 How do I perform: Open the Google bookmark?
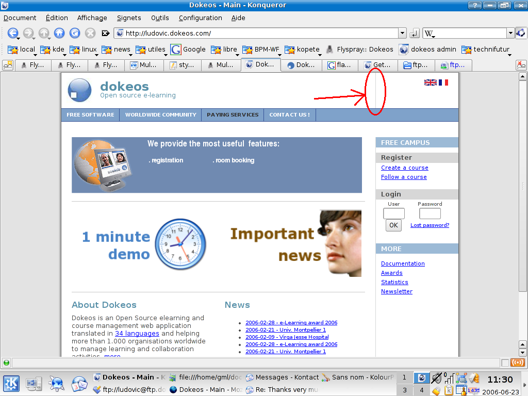tap(188, 49)
